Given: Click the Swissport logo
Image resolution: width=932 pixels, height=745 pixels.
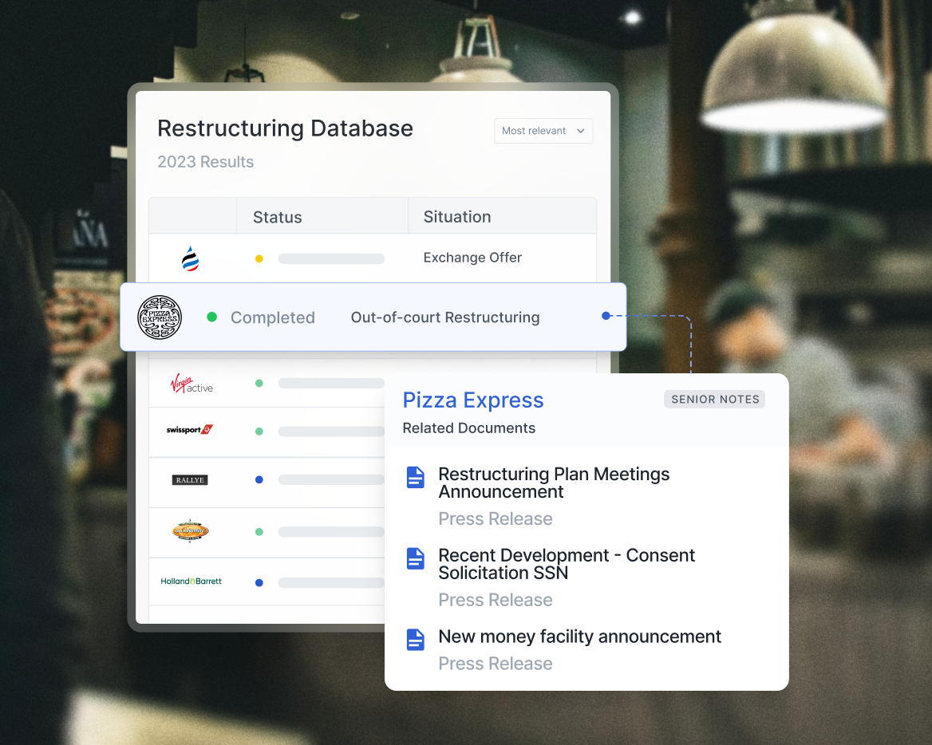Looking at the screenshot, I should coord(190,430).
